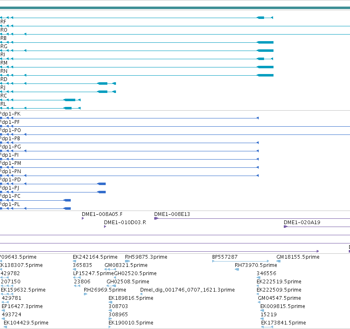
Task: Select the Pdp1-PI label
Action: pyautogui.click(x=9, y=155)
